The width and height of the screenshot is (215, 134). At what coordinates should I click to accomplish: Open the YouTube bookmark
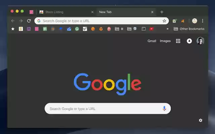(x=152, y=29)
